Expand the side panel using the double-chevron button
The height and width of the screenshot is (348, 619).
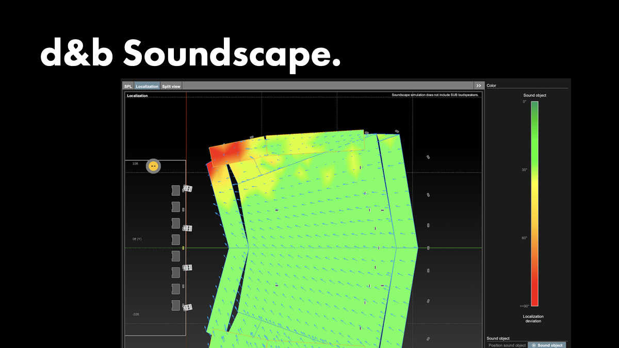click(x=479, y=85)
